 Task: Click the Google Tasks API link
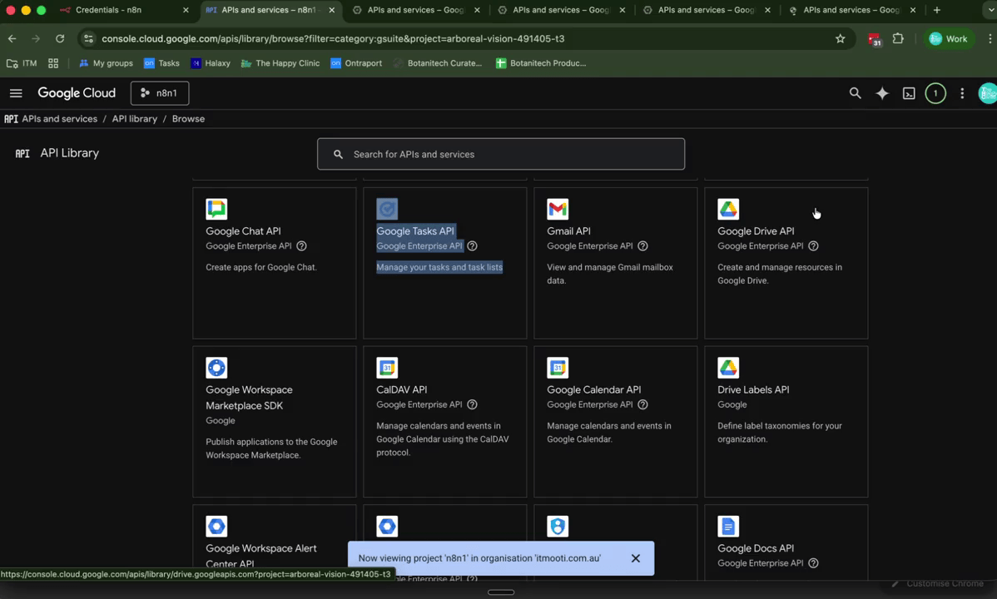pyautogui.click(x=414, y=230)
